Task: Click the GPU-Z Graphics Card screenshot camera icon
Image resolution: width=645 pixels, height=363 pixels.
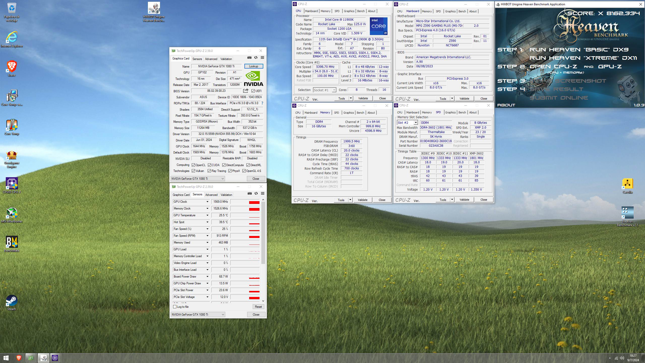Action: [249, 58]
